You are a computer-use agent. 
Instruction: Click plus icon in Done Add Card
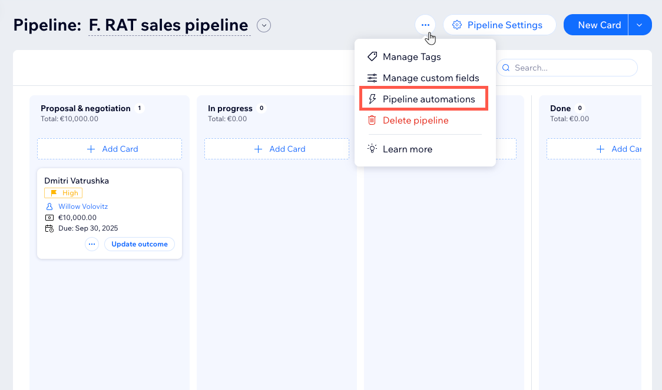point(600,149)
